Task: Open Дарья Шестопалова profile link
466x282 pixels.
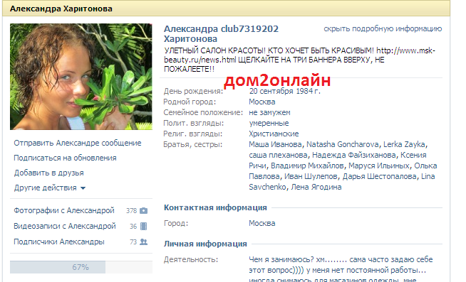Action: click(380, 177)
